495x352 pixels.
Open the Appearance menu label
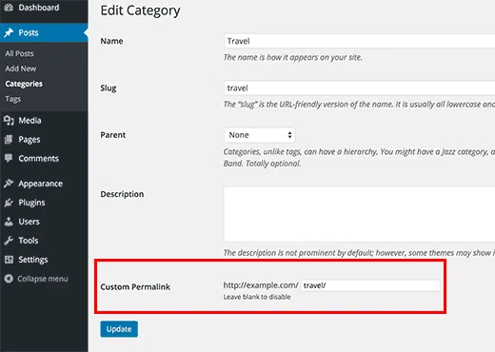(40, 184)
